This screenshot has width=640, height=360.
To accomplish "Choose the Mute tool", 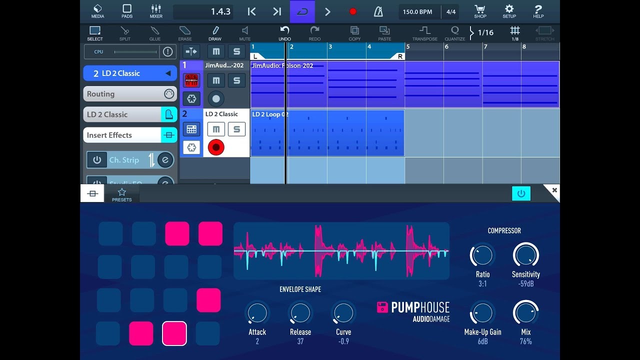I will click(245, 33).
